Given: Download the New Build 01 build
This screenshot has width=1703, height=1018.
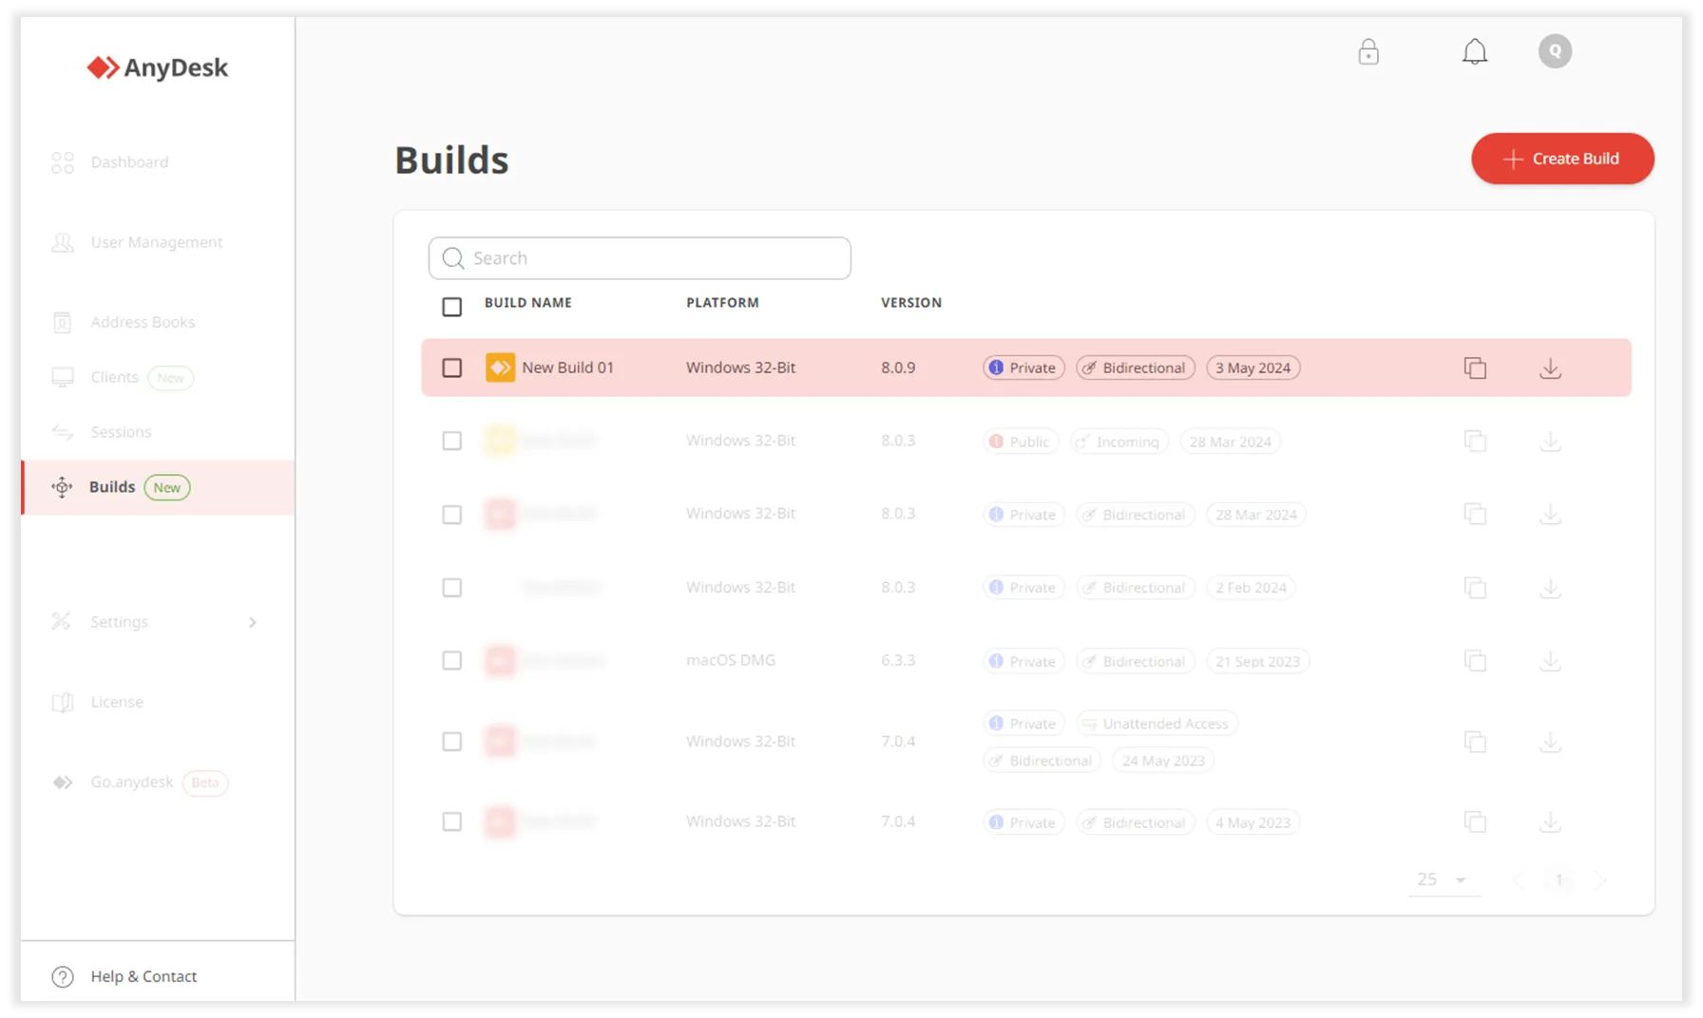Looking at the screenshot, I should pos(1550,368).
